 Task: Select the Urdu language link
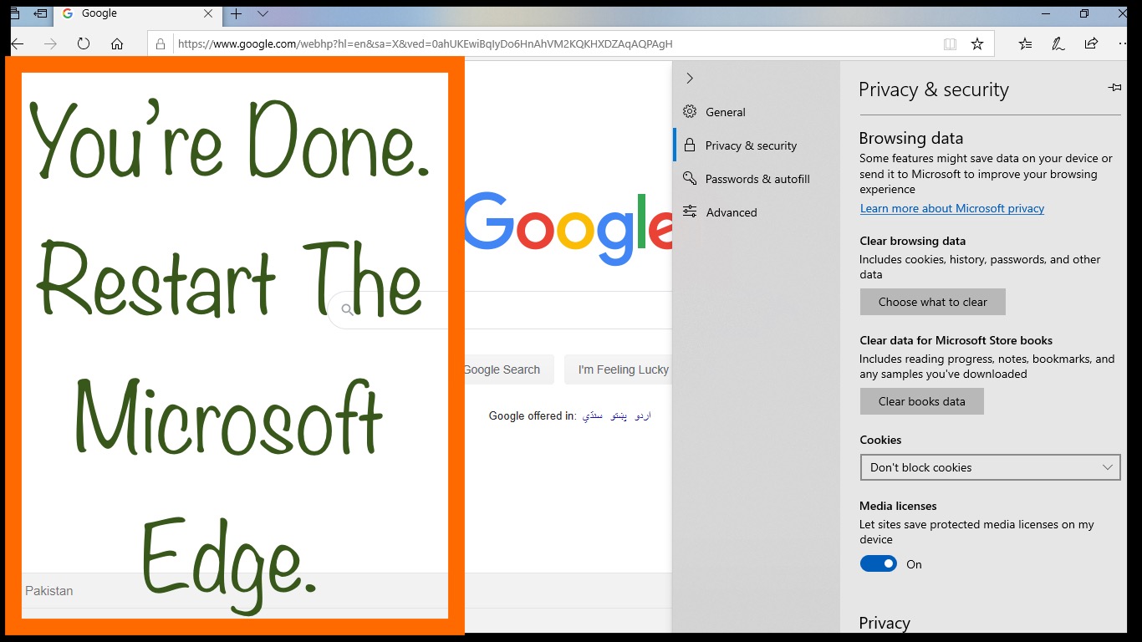[643, 415]
